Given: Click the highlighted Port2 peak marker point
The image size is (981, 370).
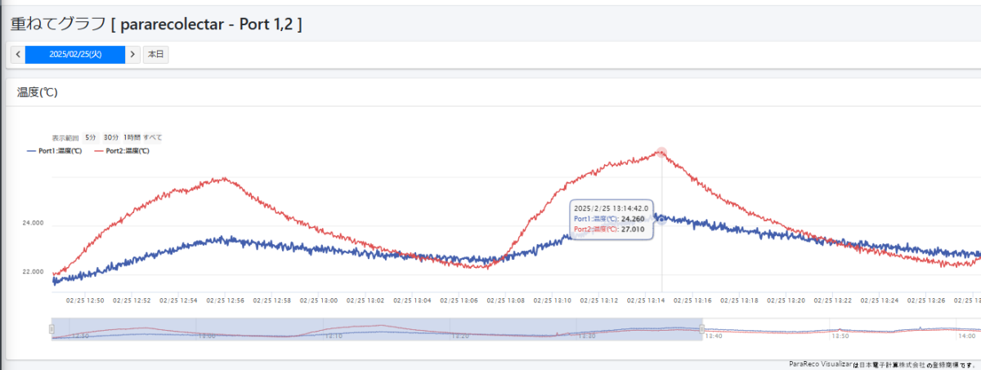Looking at the screenshot, I should [661, 152].
